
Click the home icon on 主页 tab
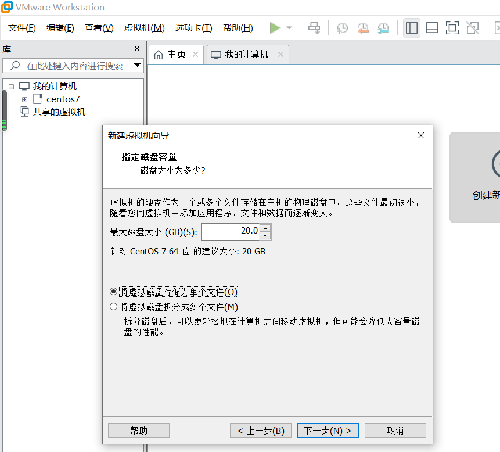159,55
